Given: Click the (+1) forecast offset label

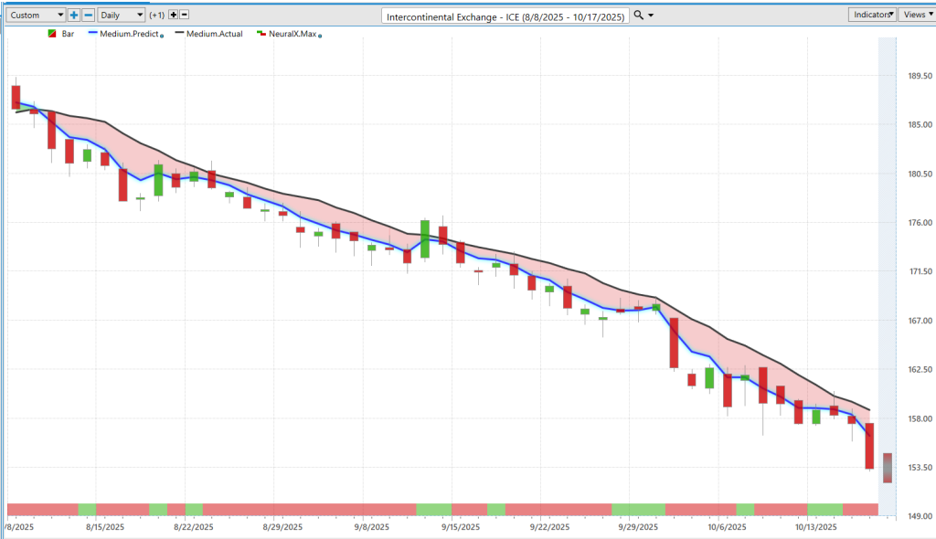Looking at the screenshot, I should click(x=157, y=16).
